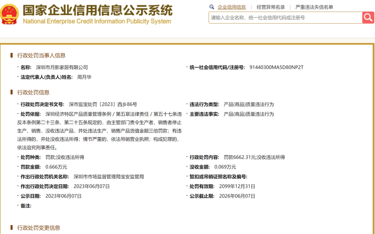Click the 行政处罚决定书文号 label
Screen dimensions: 375x234
tap(42, 104)
